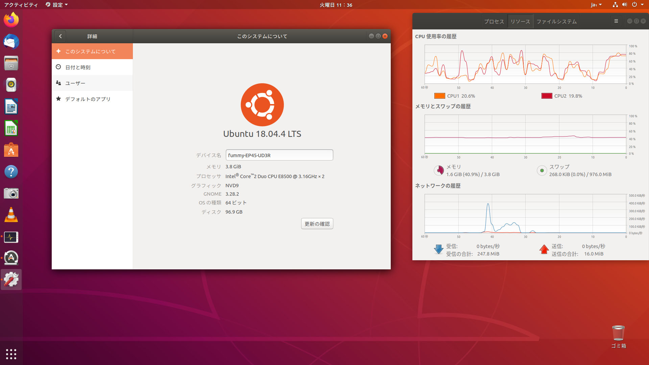Switch to ファイルシステム tab in System Monitor

(x=556, y=21)
